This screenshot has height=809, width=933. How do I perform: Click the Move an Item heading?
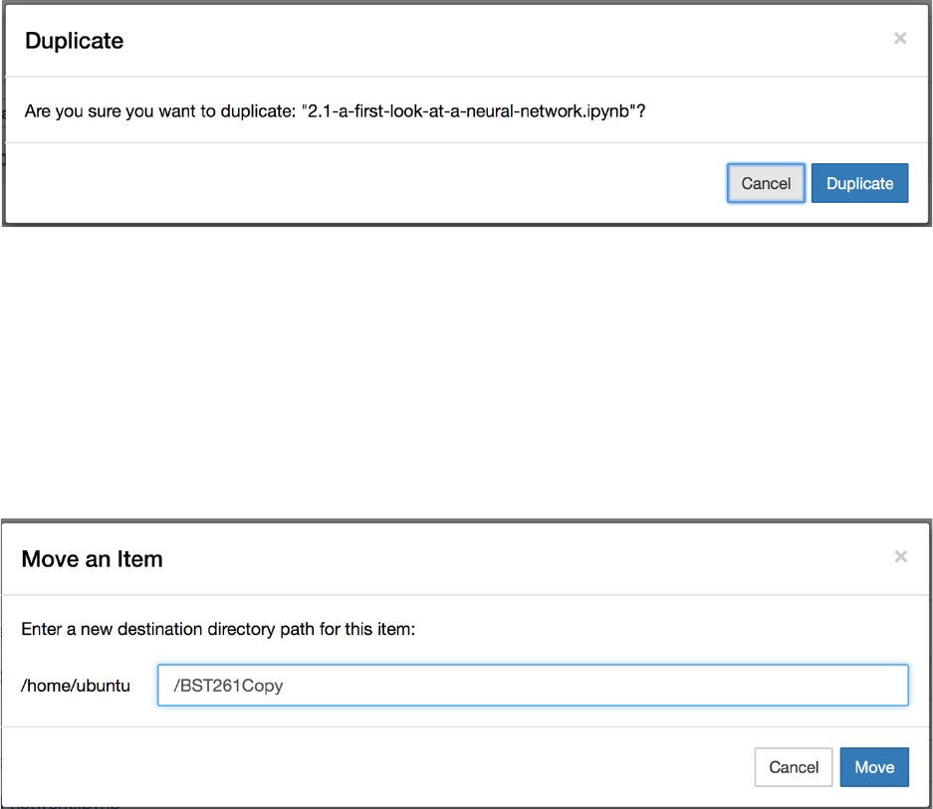[92, 559]
